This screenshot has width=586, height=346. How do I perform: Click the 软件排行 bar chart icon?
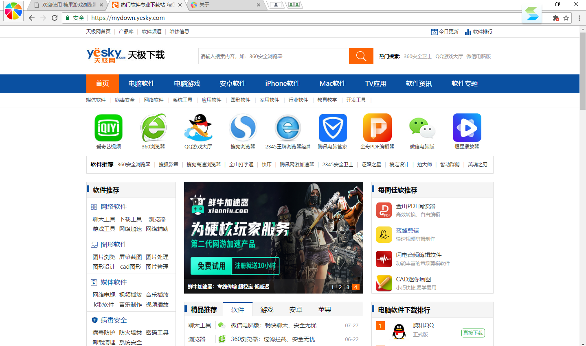click(468, 32)
